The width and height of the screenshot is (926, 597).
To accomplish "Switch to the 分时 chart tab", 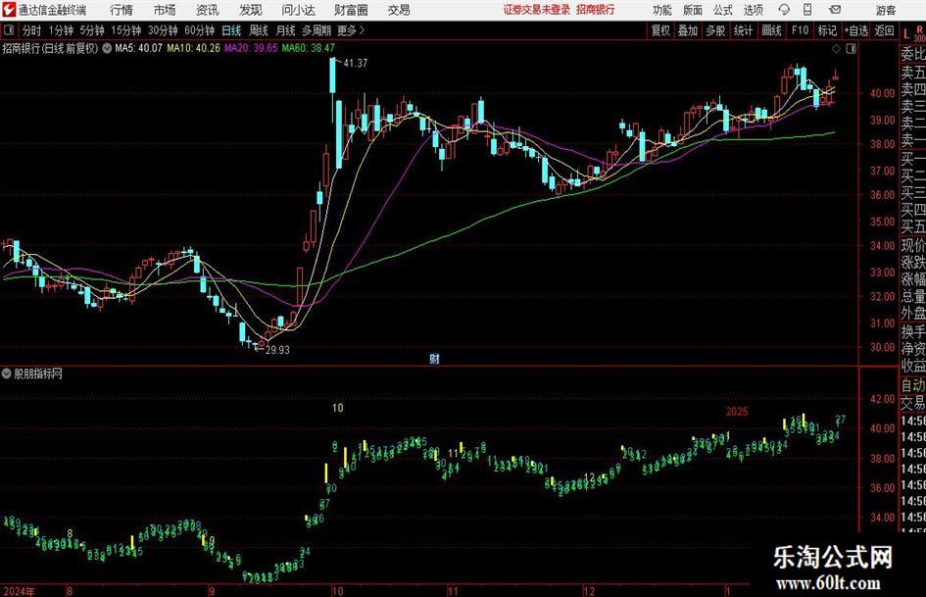I will [x=32, y=30].
